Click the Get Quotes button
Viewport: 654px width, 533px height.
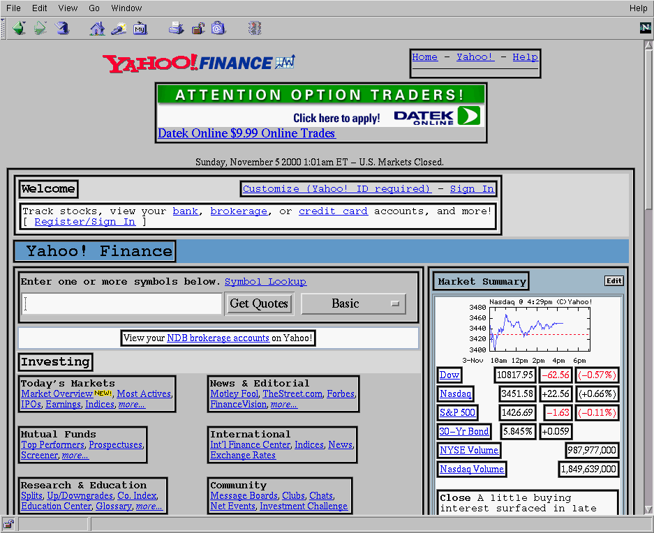259,303
